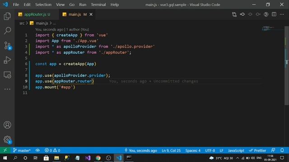This screenshot has width=289, height=162.
Task: Open remote window indicator in status bar
Action: click(x=5, y=150)
